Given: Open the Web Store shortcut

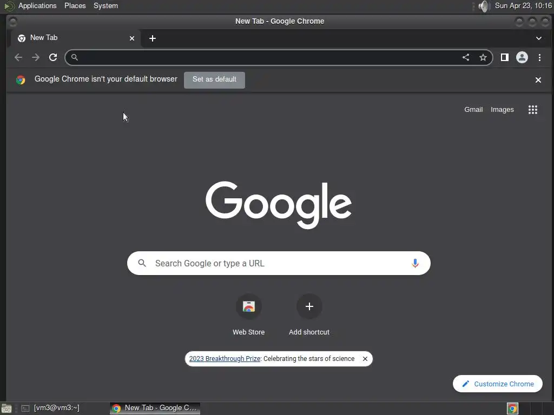Looking at the screenshot, I should coord(249,315).
